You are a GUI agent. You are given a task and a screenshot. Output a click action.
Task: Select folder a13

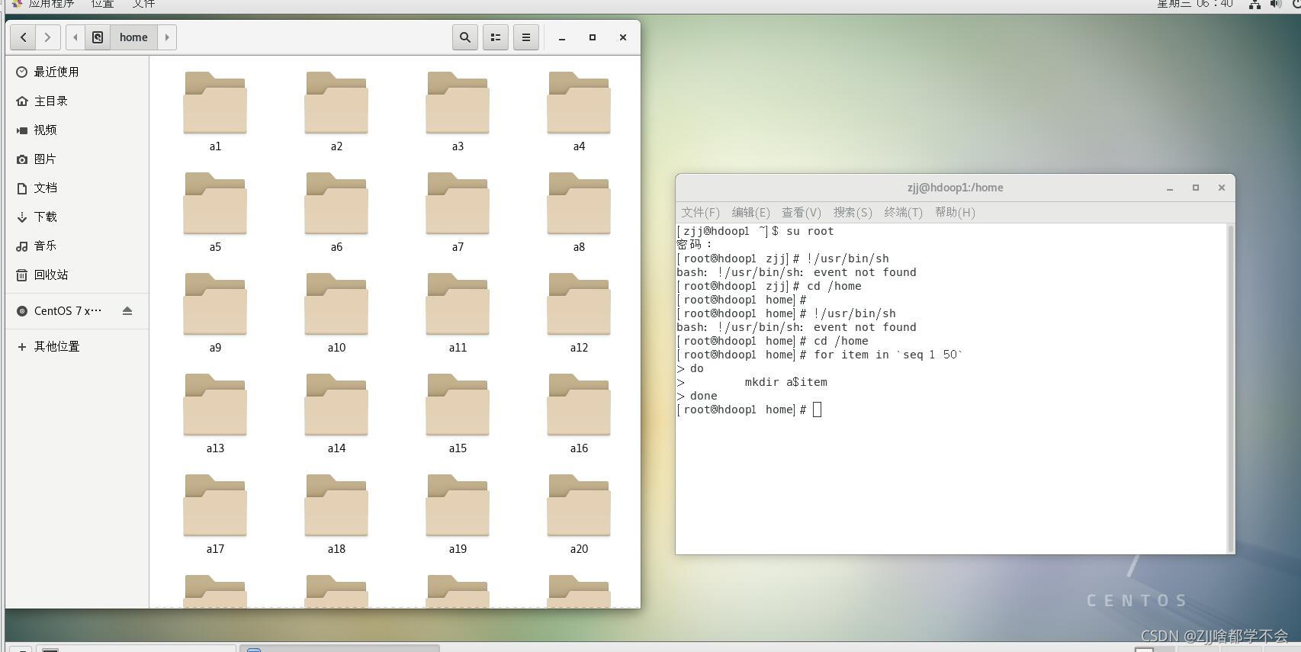click(x=215, y=413)
